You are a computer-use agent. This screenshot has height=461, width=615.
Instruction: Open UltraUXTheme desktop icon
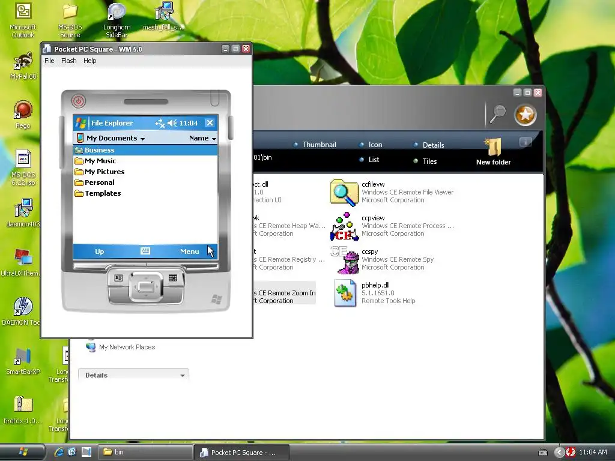(20, 263)
